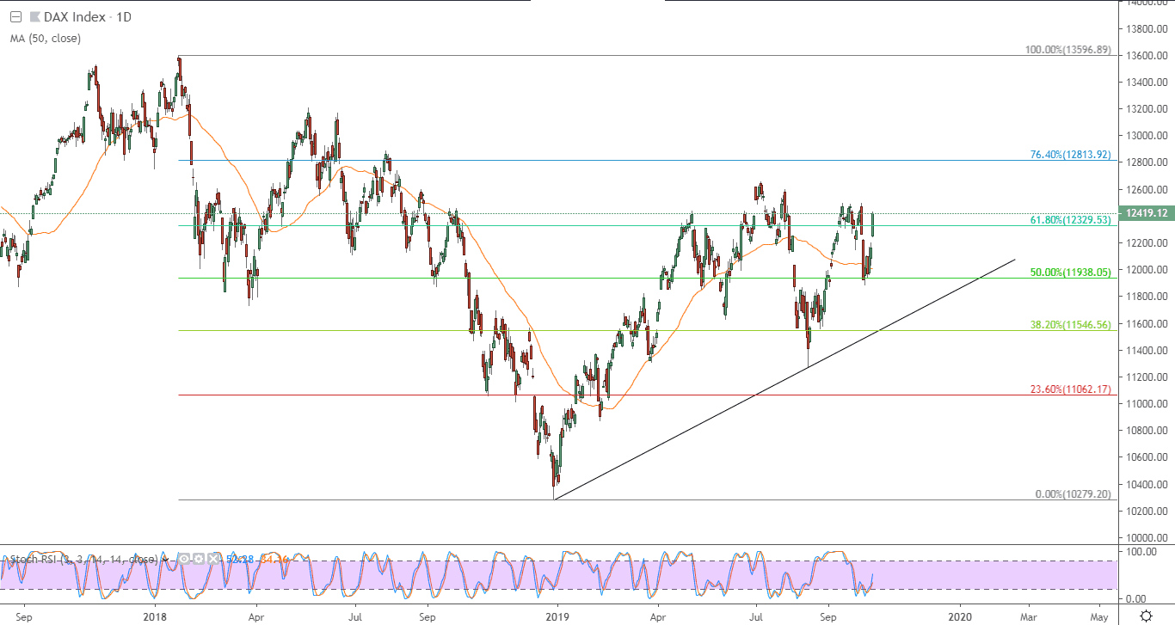
Task: Select the 76.40%(12813.92) Fibonacci label
Action: click(x=1071, y=156)
